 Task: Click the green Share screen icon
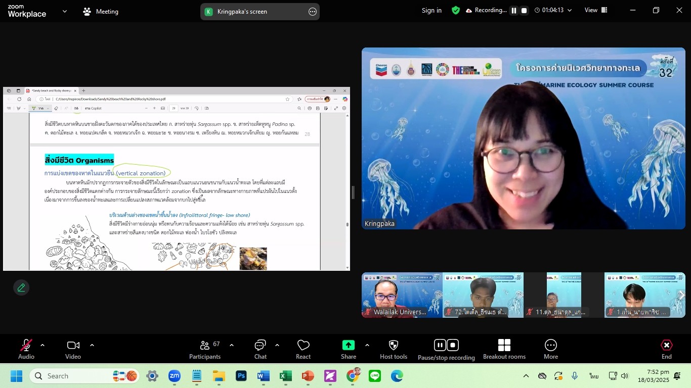point(348,345)
